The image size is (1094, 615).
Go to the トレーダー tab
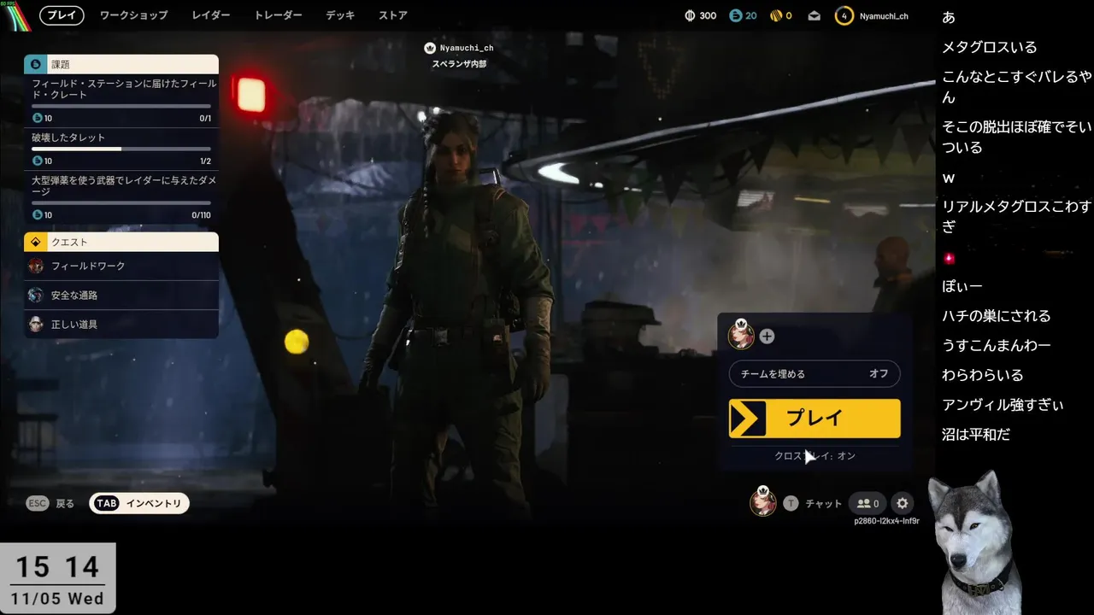278,15
